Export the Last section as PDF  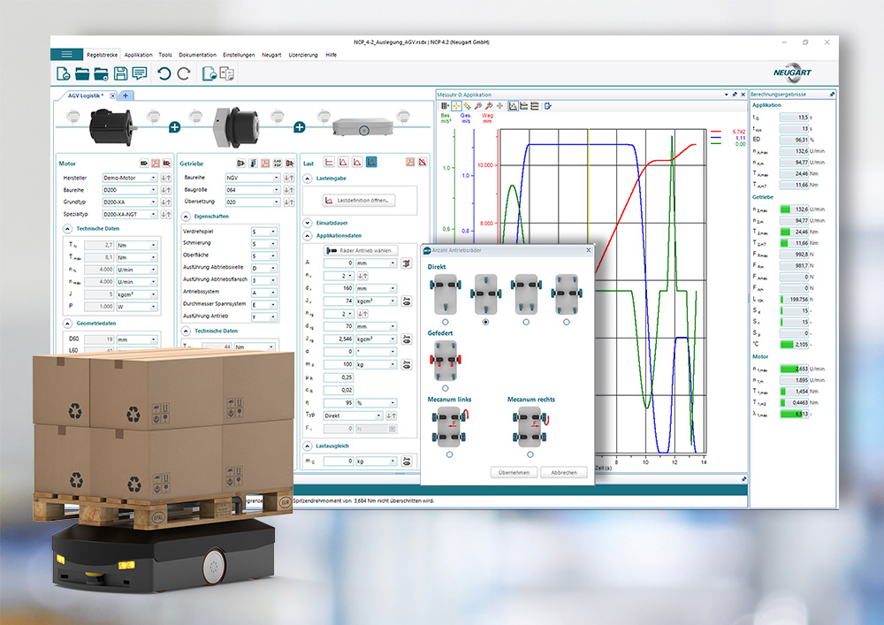(x=409, y=163)
